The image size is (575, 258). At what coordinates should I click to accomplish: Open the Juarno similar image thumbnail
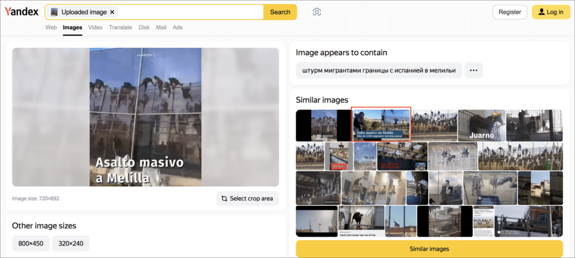click(481, 125)
